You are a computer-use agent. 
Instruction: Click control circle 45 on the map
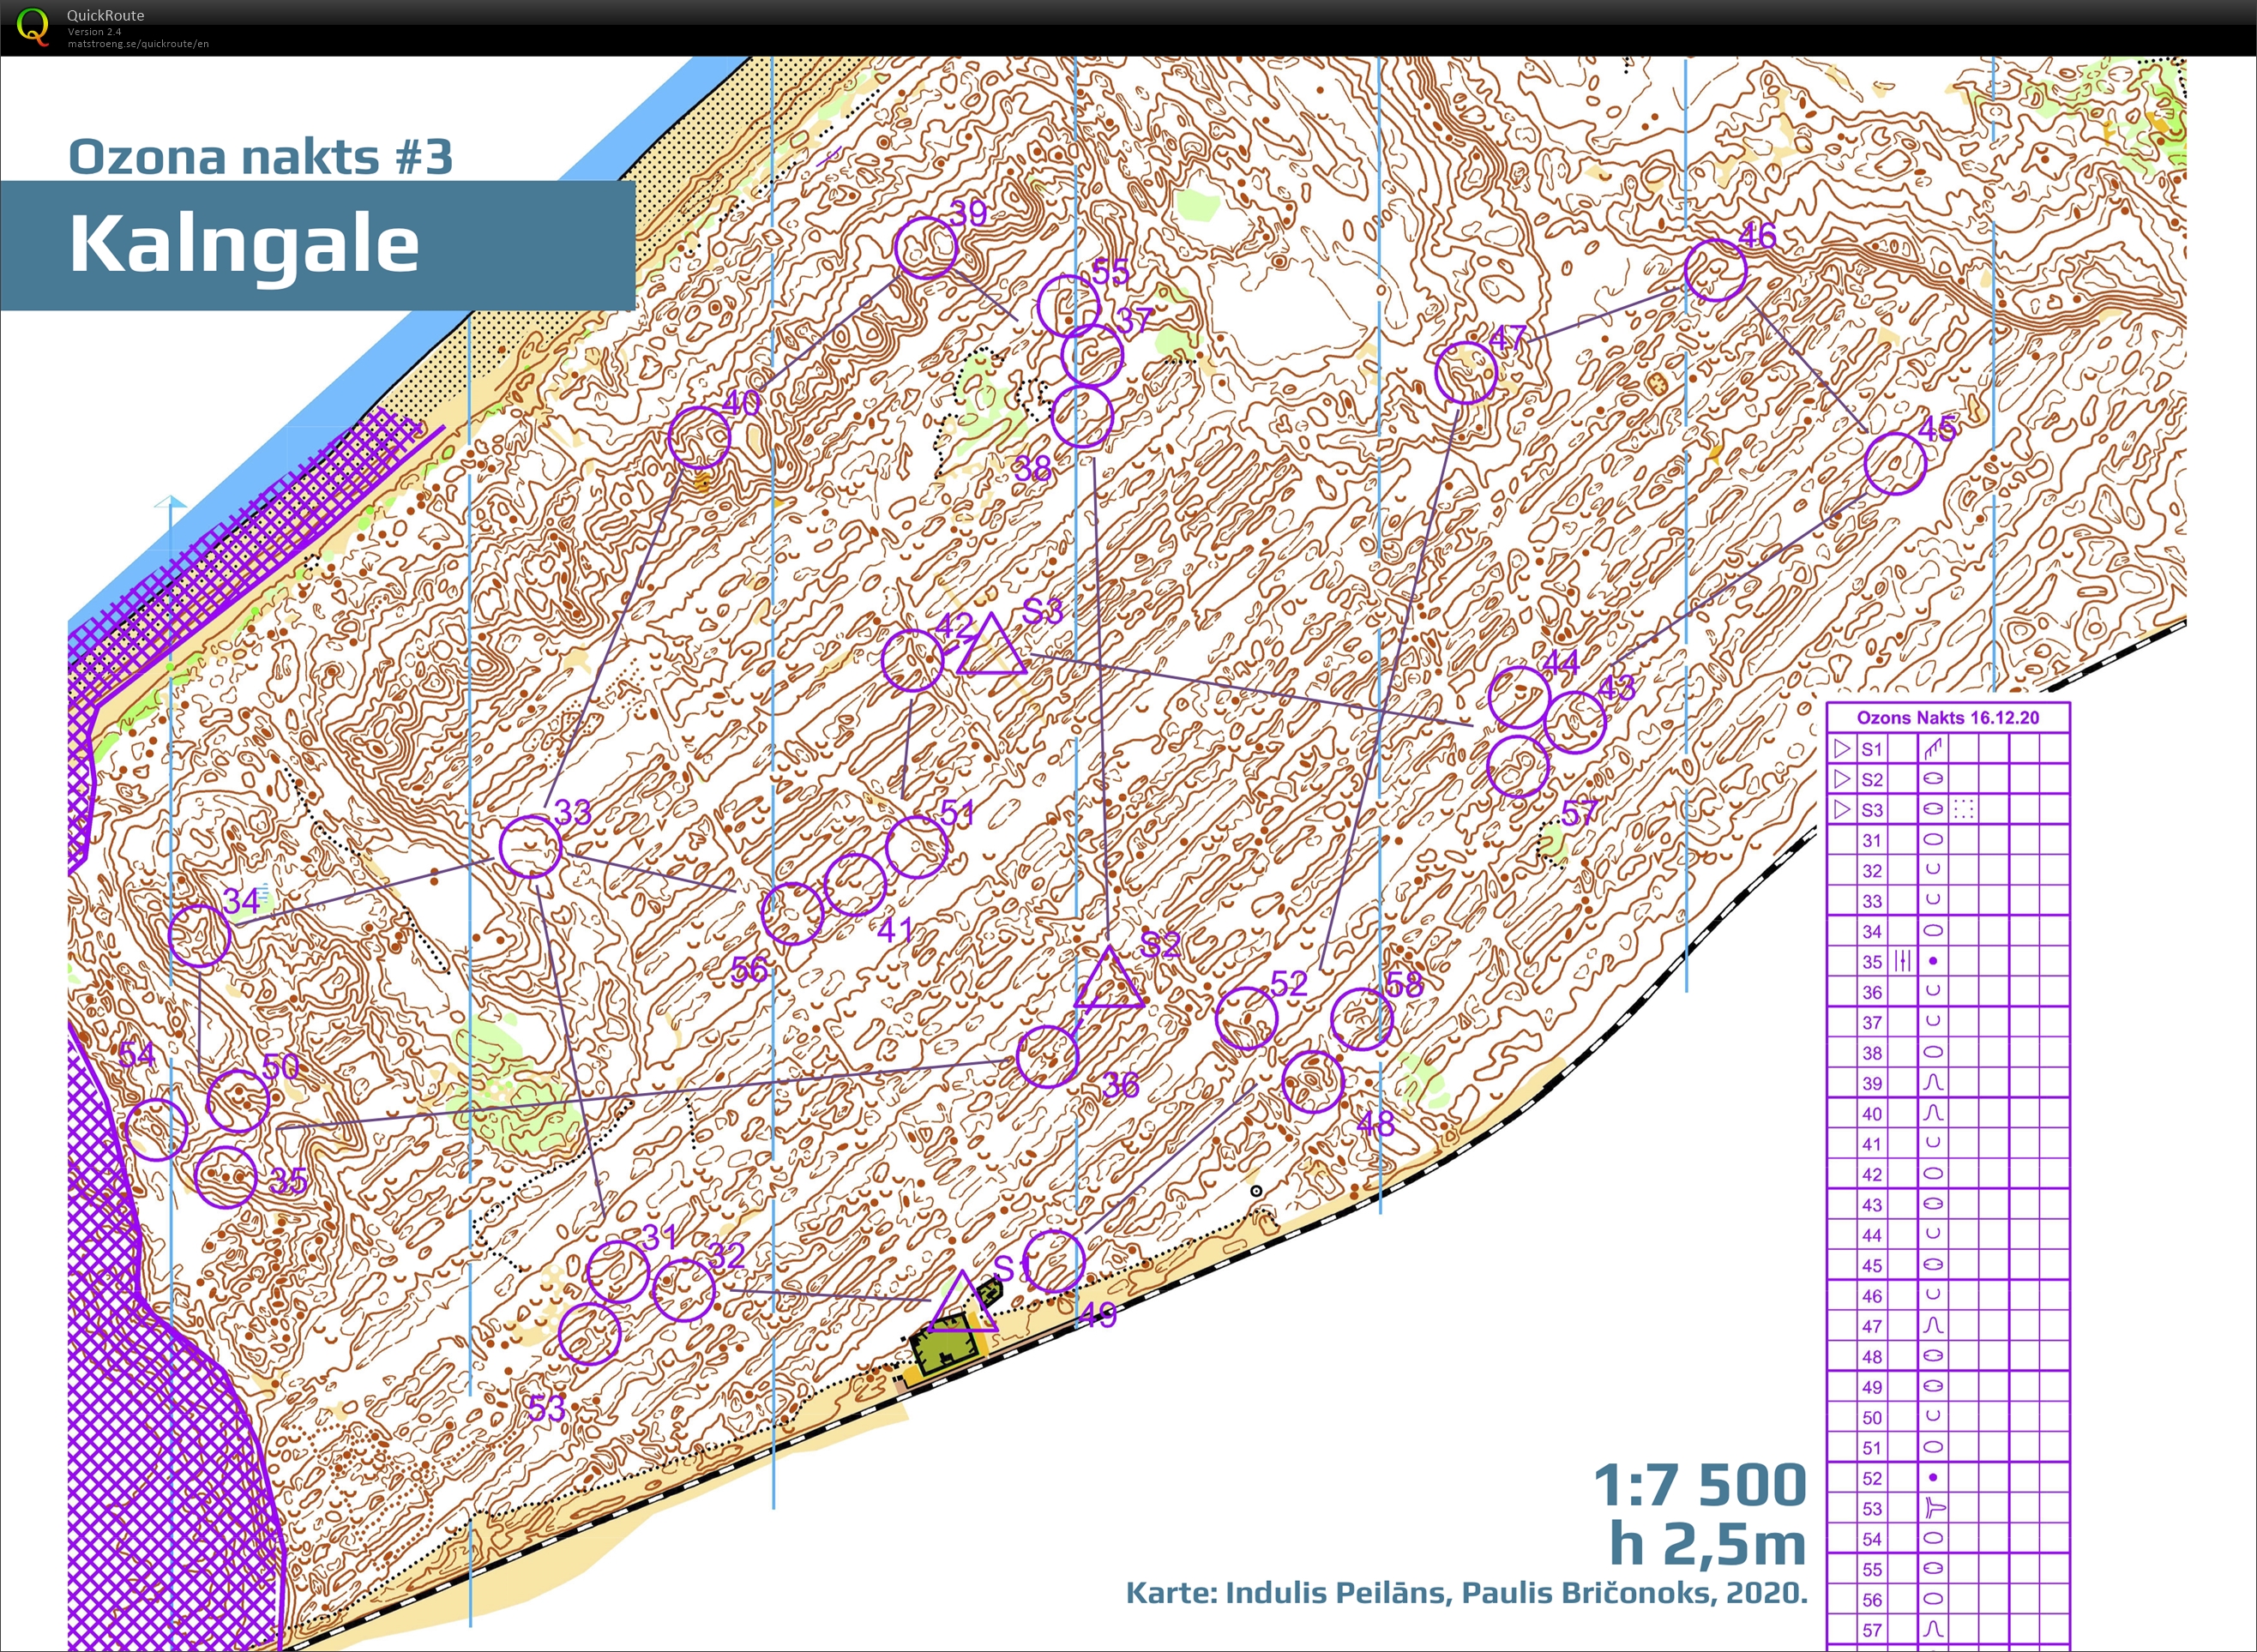coord(1895,463)
